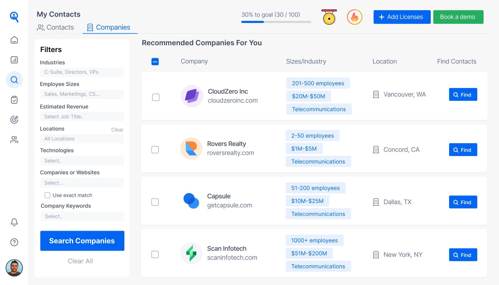Viewport: 499px width, 285px height.
Task: Open the Tasks clipboard icon in sidebar
Action: pyautogui.click(x=14, y=100)
